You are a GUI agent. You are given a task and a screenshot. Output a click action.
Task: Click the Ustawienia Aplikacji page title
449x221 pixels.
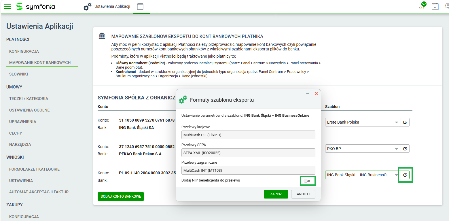[x=40, y=26]
